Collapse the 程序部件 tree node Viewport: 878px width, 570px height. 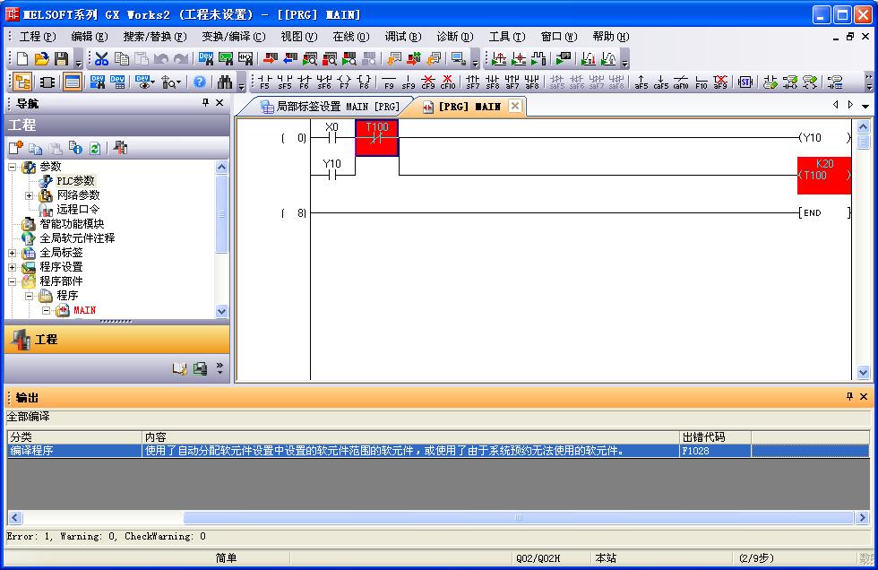13,281
